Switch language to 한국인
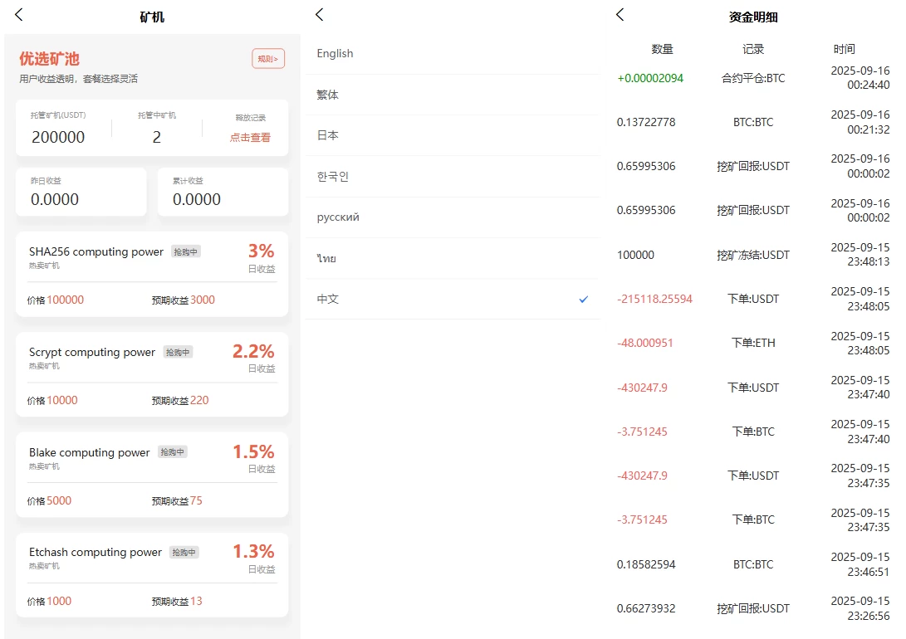906x639 pixels. (x=331, y=176)
